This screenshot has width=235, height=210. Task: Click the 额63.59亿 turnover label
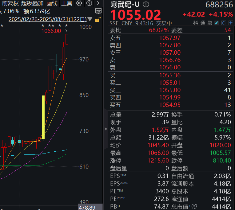pyautogui.click(x=37, y=11)
